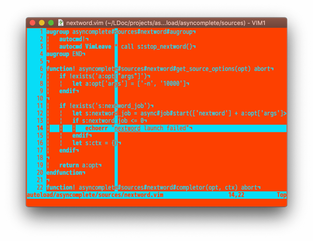Image resolution: width=313 pixels, height=241 pixels.
Task: Click 's:stop_nextword()' call text
Action: [165, 47]
